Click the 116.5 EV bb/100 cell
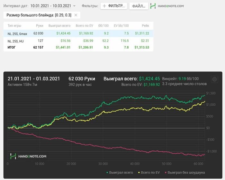 tap(125, 41)
